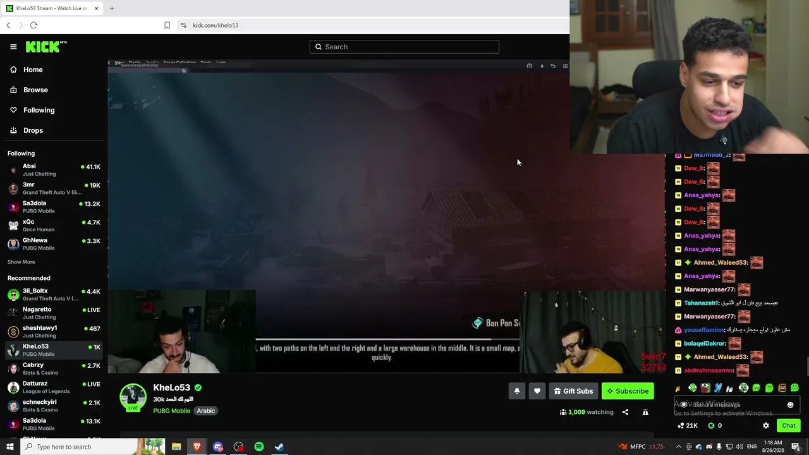Open Spotify from taskbar
The height and width of the screenshot is (455, 809).
[x=259, y=447]
